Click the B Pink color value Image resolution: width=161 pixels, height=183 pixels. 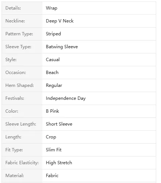coord(52,111)
